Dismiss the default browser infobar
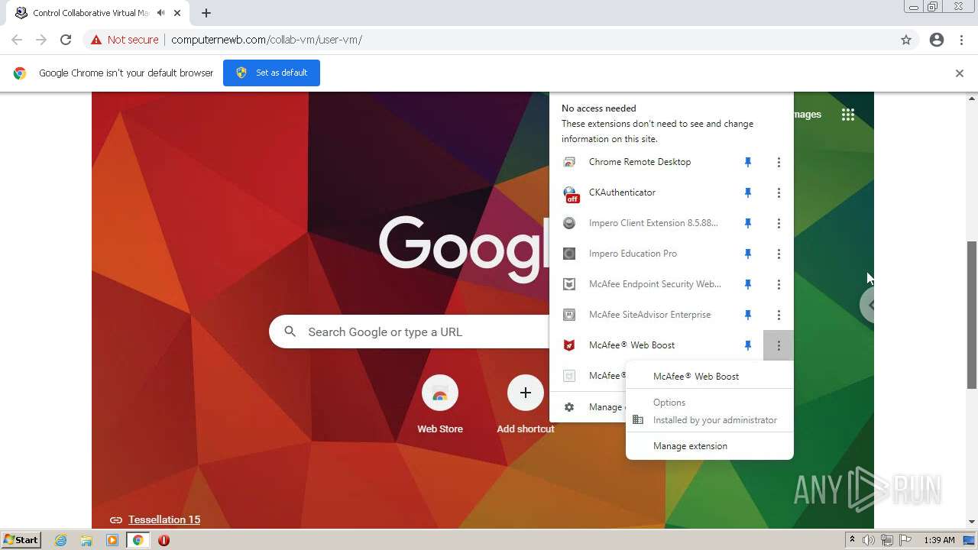 [960, 73]
